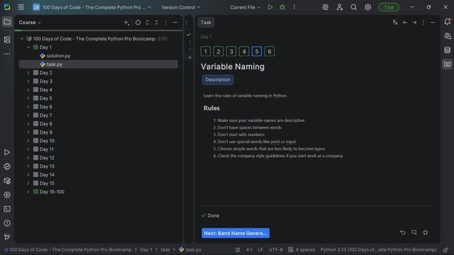The width and height of the screenshot is (454, 255).
Task: Click the 4:1 caret position indicator
Action: point(249,250)
